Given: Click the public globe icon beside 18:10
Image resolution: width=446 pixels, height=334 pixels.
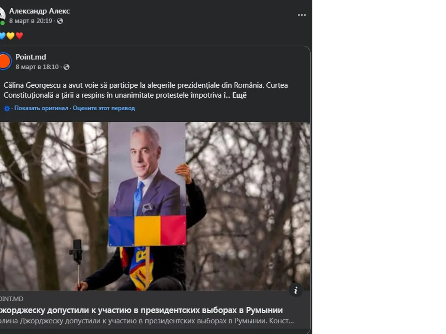Looking at the screenshot, I should (67, 67).
